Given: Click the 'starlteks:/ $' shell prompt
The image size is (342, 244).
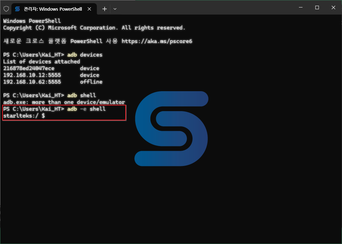Looking at the screenshot, I should click(x=24, y=116).
